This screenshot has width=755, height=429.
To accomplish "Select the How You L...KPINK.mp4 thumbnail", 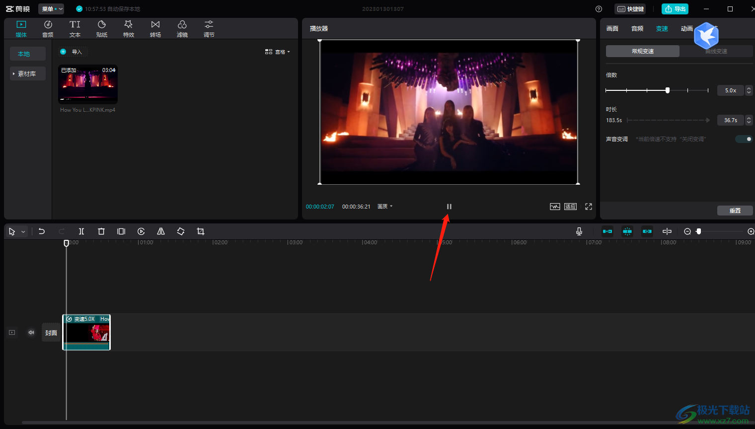I will pos(88,84).
